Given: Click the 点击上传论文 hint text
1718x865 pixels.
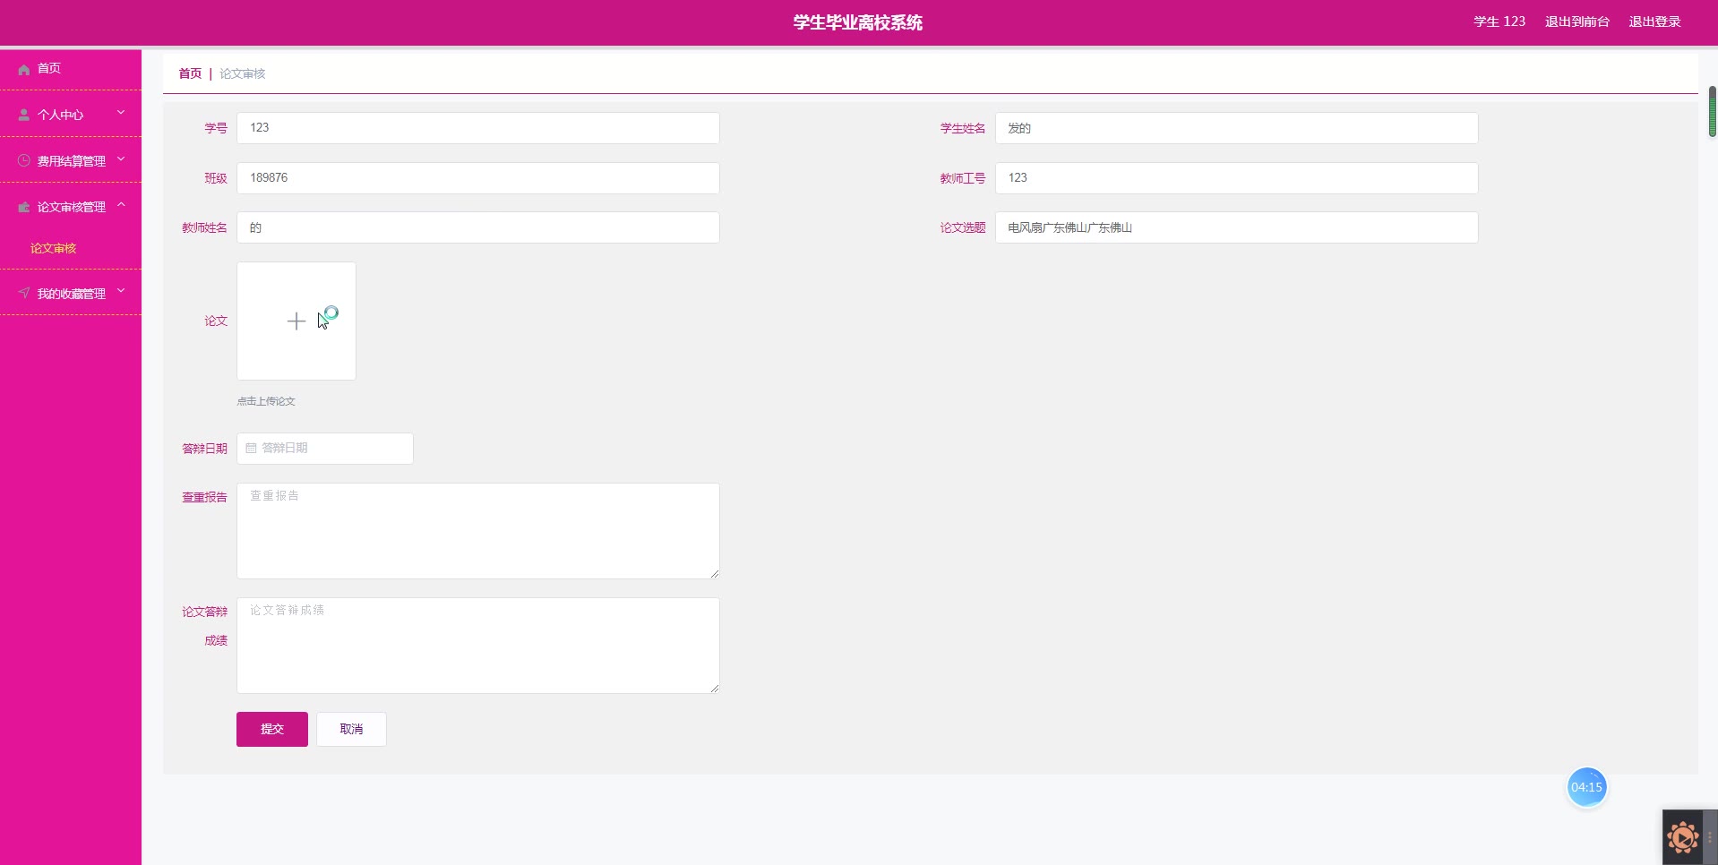Looking at the screenshot, I should 266,401.
